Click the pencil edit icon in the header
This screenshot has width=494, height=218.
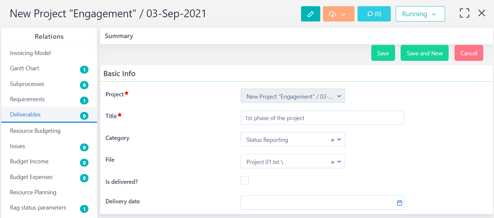pos(310,14)
